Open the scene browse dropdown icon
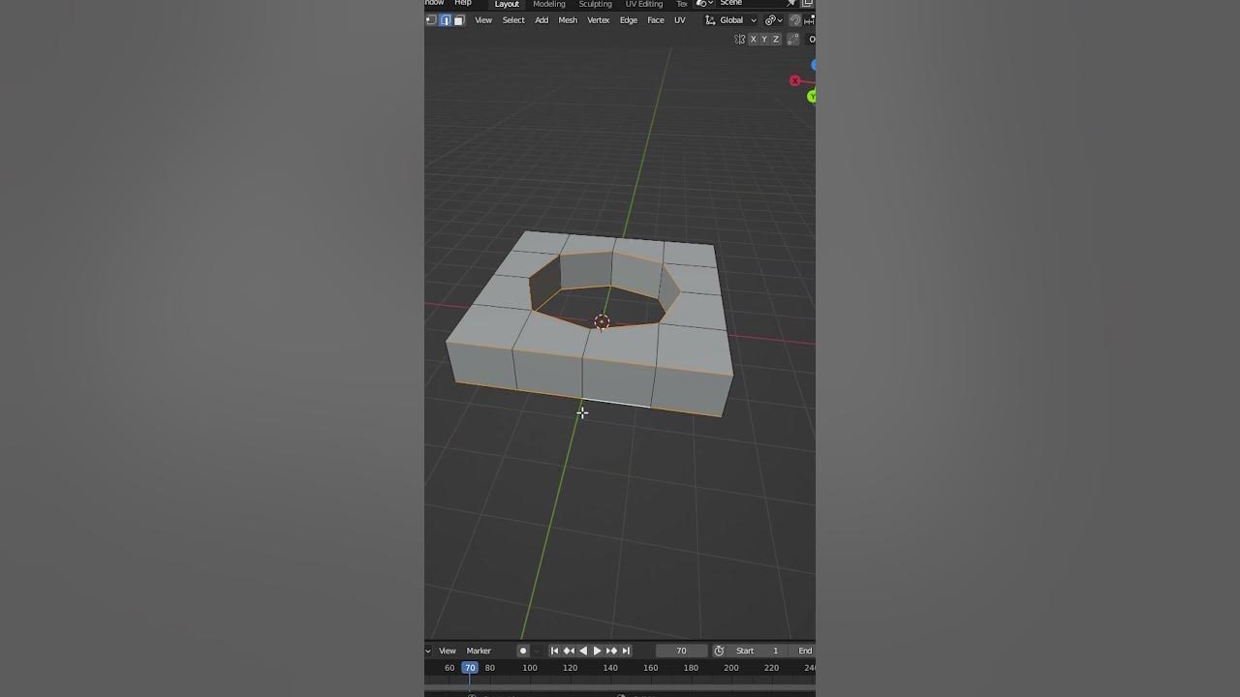Image resolution: width=1240 pixels, height=697 pixels. [x=704, y=4]
